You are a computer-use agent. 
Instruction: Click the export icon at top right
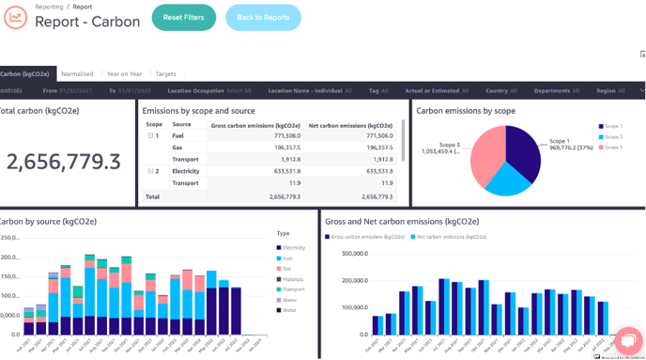point(642,54)
